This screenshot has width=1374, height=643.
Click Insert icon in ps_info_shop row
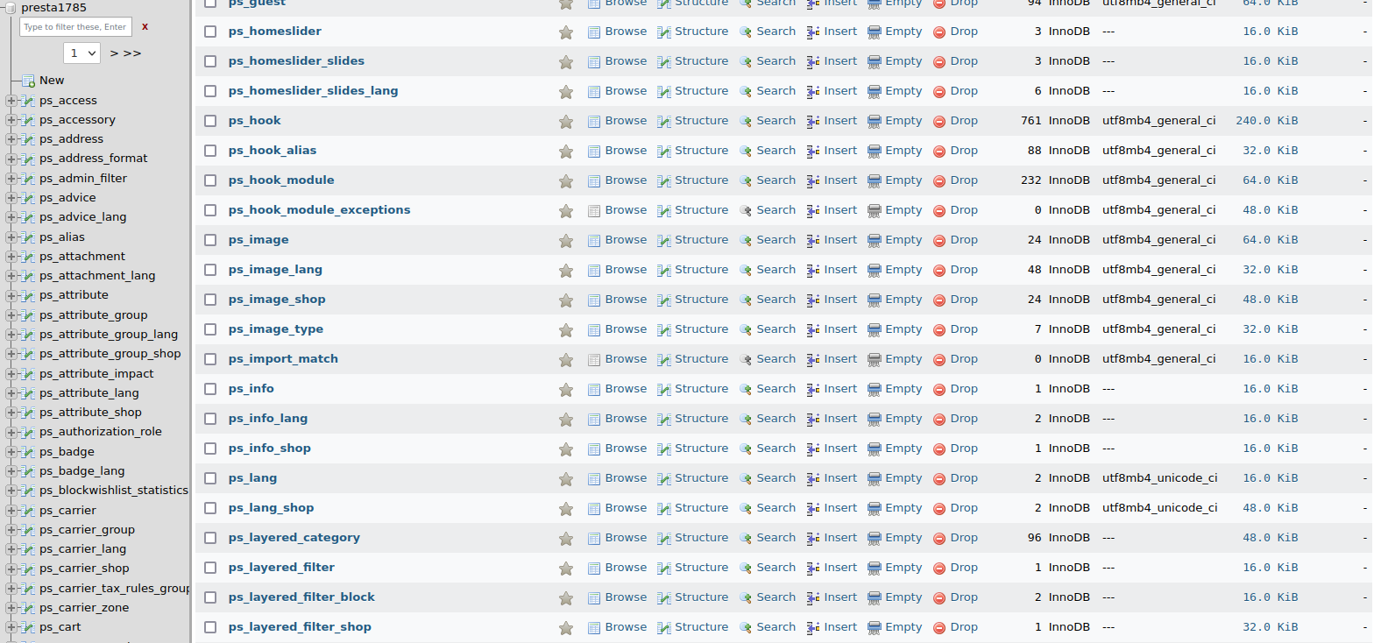tap(813, 449)
